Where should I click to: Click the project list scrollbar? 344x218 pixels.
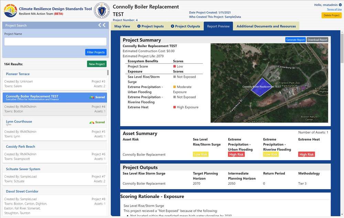point(108,73)
